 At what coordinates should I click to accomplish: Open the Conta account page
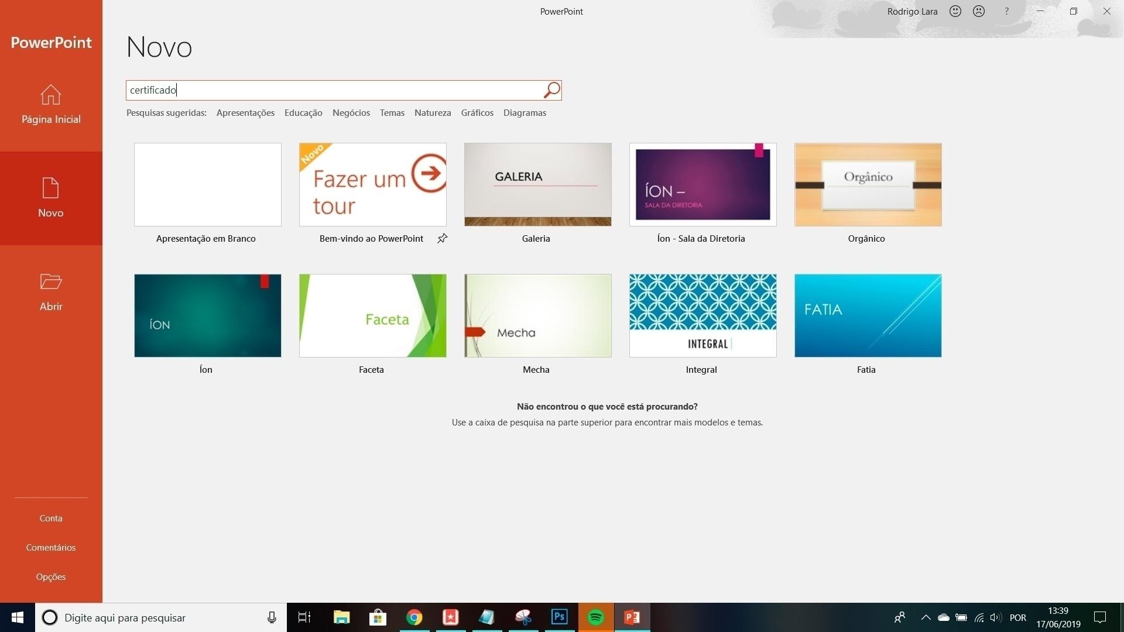point(51,518)
